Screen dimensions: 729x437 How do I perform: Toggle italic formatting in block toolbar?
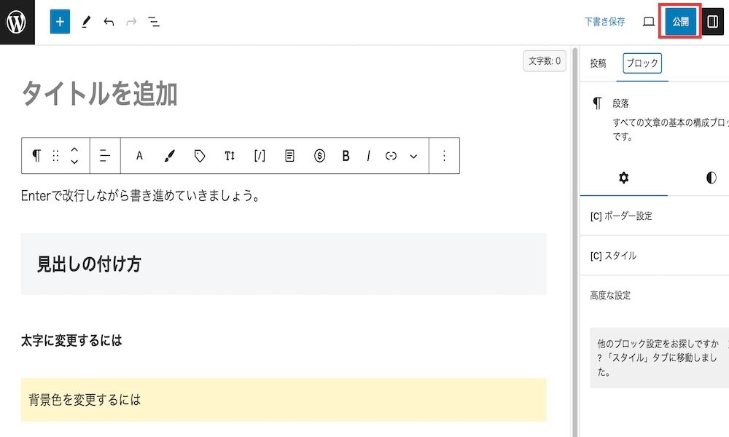pyautogui.click(x=368, y=156)
